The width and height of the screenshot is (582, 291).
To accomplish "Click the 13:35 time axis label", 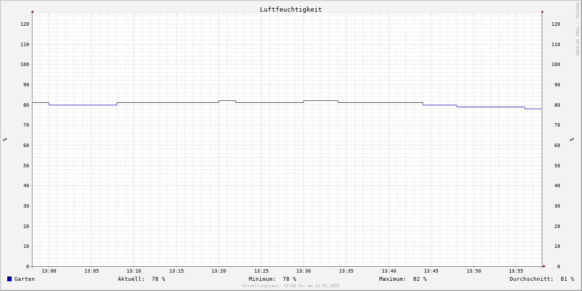I will [346, 271].
